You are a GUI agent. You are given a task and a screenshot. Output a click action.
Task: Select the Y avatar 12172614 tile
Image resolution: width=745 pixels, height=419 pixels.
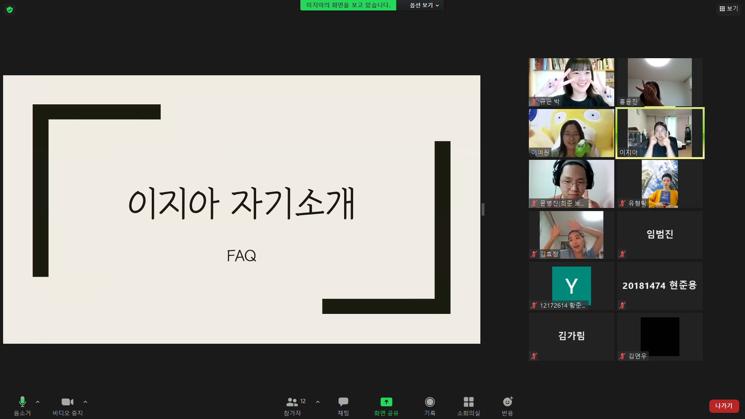click(x=571, y=286)
